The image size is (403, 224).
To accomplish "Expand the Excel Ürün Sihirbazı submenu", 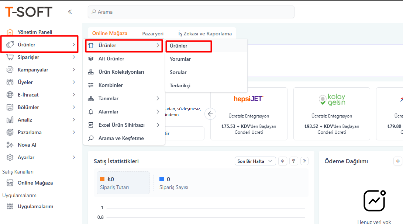I will [158, 125].
